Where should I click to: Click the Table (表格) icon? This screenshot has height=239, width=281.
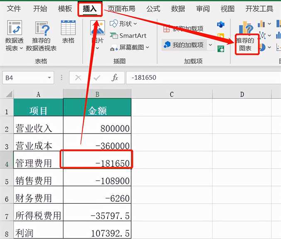(68, 28)
